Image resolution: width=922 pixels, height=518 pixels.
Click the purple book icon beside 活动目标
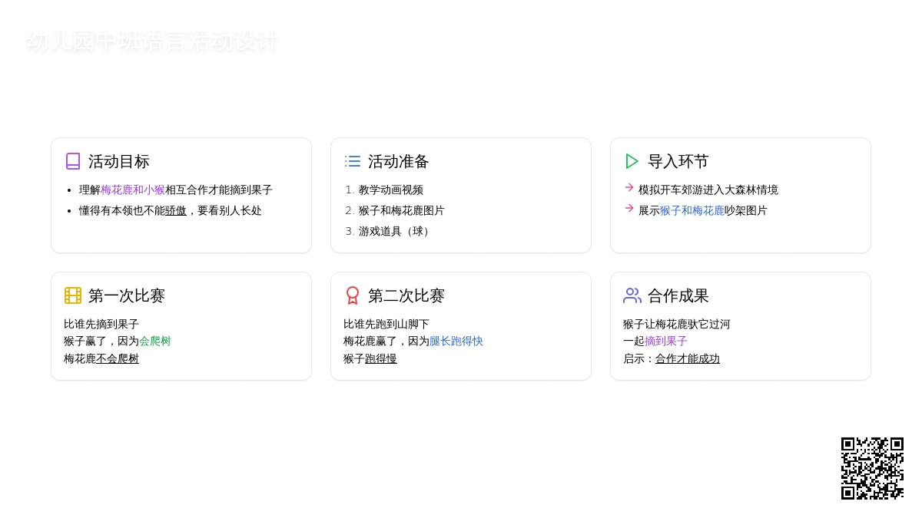(73, 161)
